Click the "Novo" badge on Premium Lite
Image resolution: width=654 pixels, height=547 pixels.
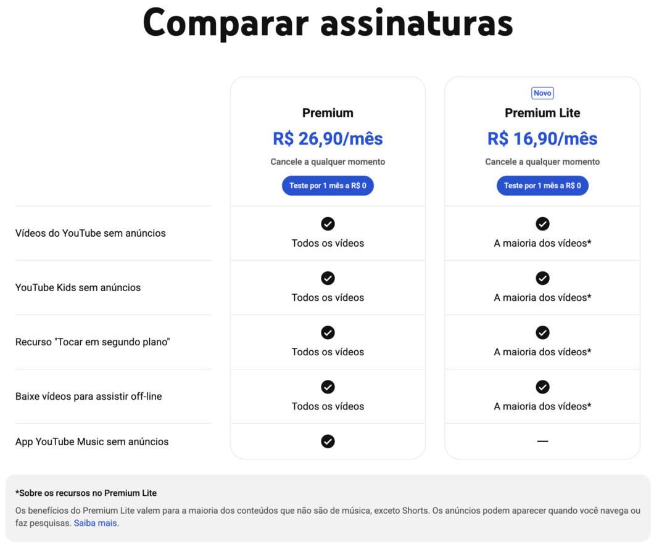tap(542, 93)
